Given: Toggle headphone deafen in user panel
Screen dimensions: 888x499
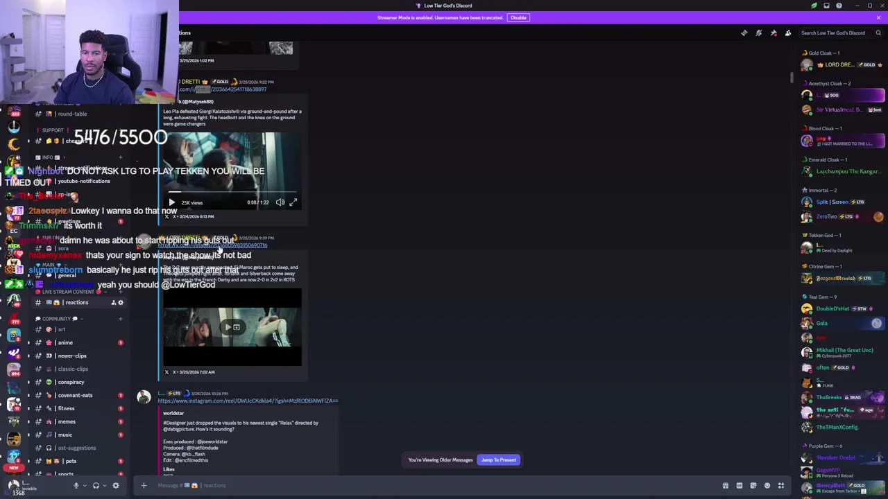Looking at the screenshot, I should coord(96,485).
